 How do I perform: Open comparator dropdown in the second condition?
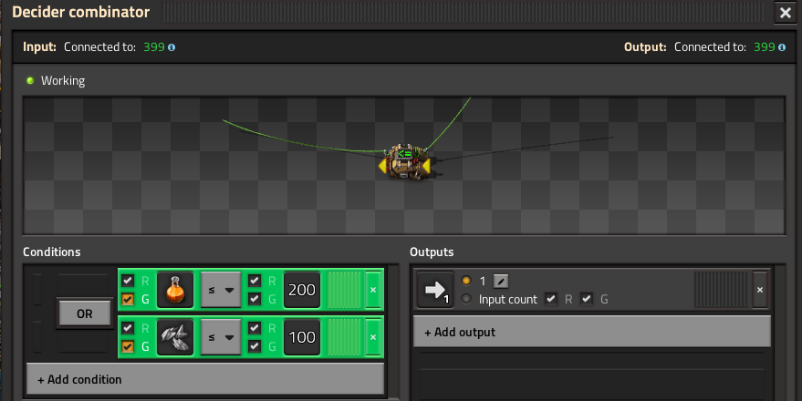click(221, 336)
